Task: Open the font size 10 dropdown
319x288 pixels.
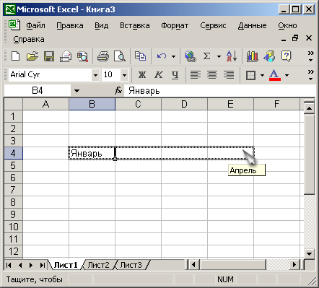Action: point(124,75)
